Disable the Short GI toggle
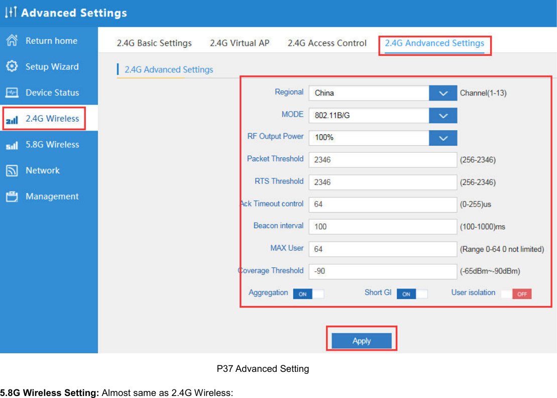Image resolution: width=557 pixels, height=398 pixels. (406, 293)
